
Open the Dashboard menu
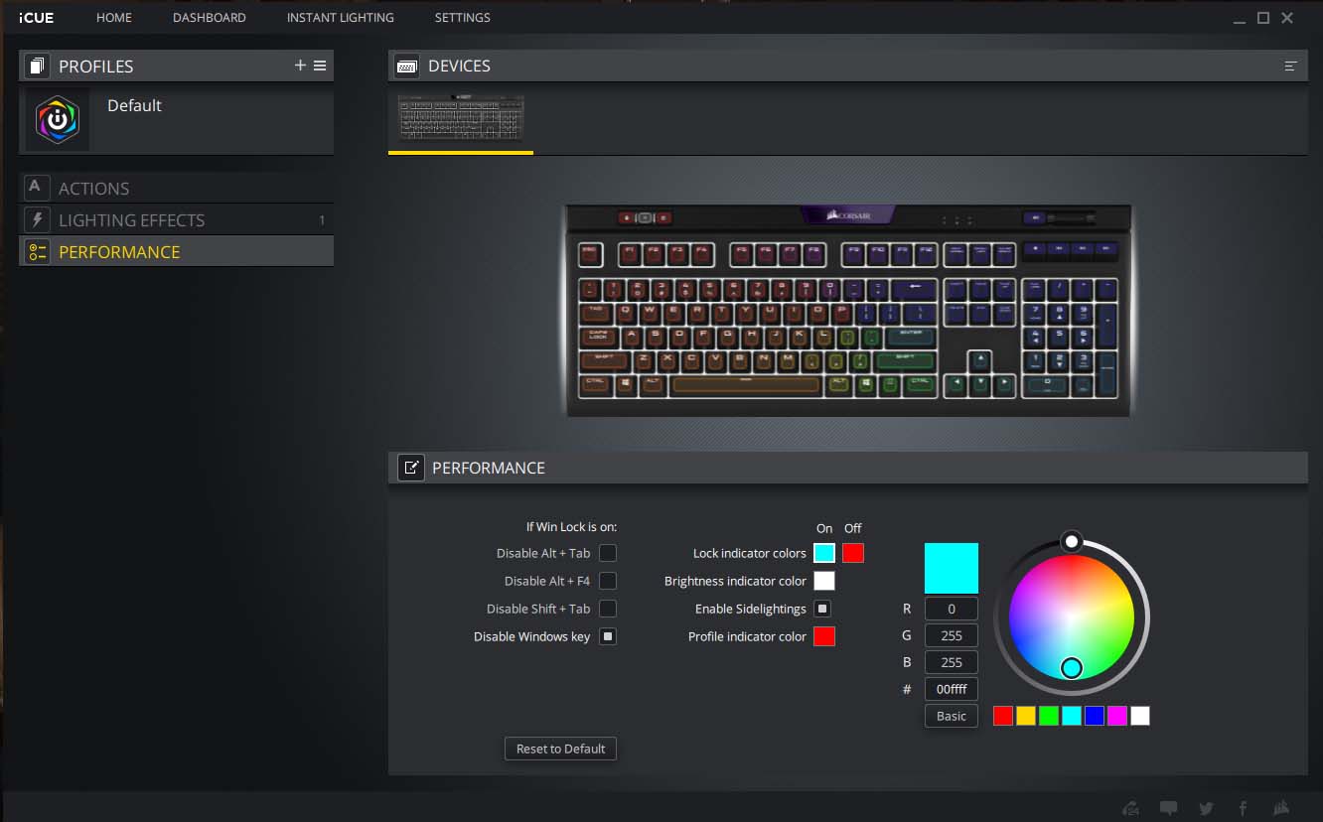click(x=209, y=18)
